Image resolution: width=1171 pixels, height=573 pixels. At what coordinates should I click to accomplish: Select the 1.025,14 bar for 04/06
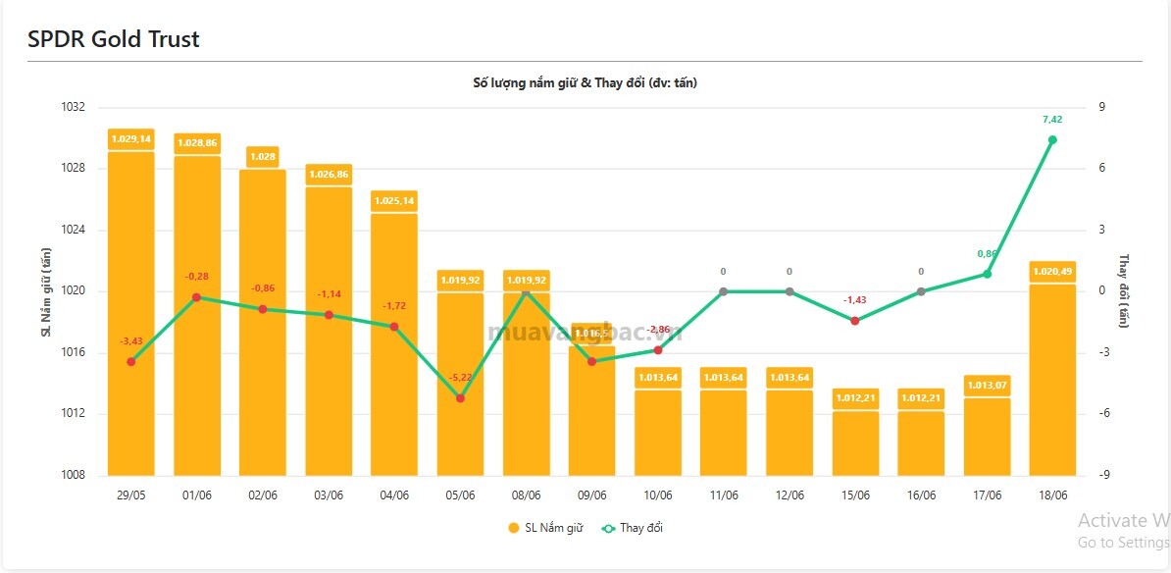[x=394, y=344]
